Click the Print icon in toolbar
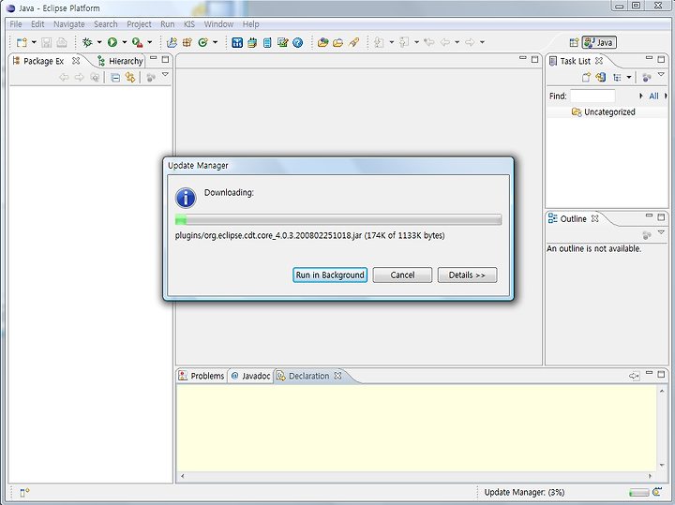 coord(62,42)
